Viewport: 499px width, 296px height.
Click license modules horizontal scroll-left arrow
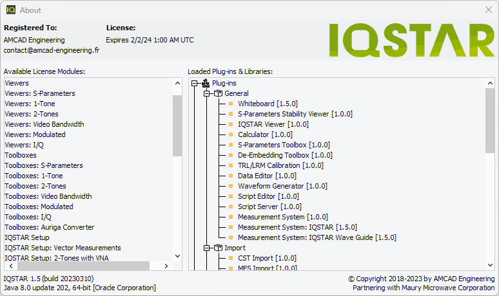pos(11,266)
